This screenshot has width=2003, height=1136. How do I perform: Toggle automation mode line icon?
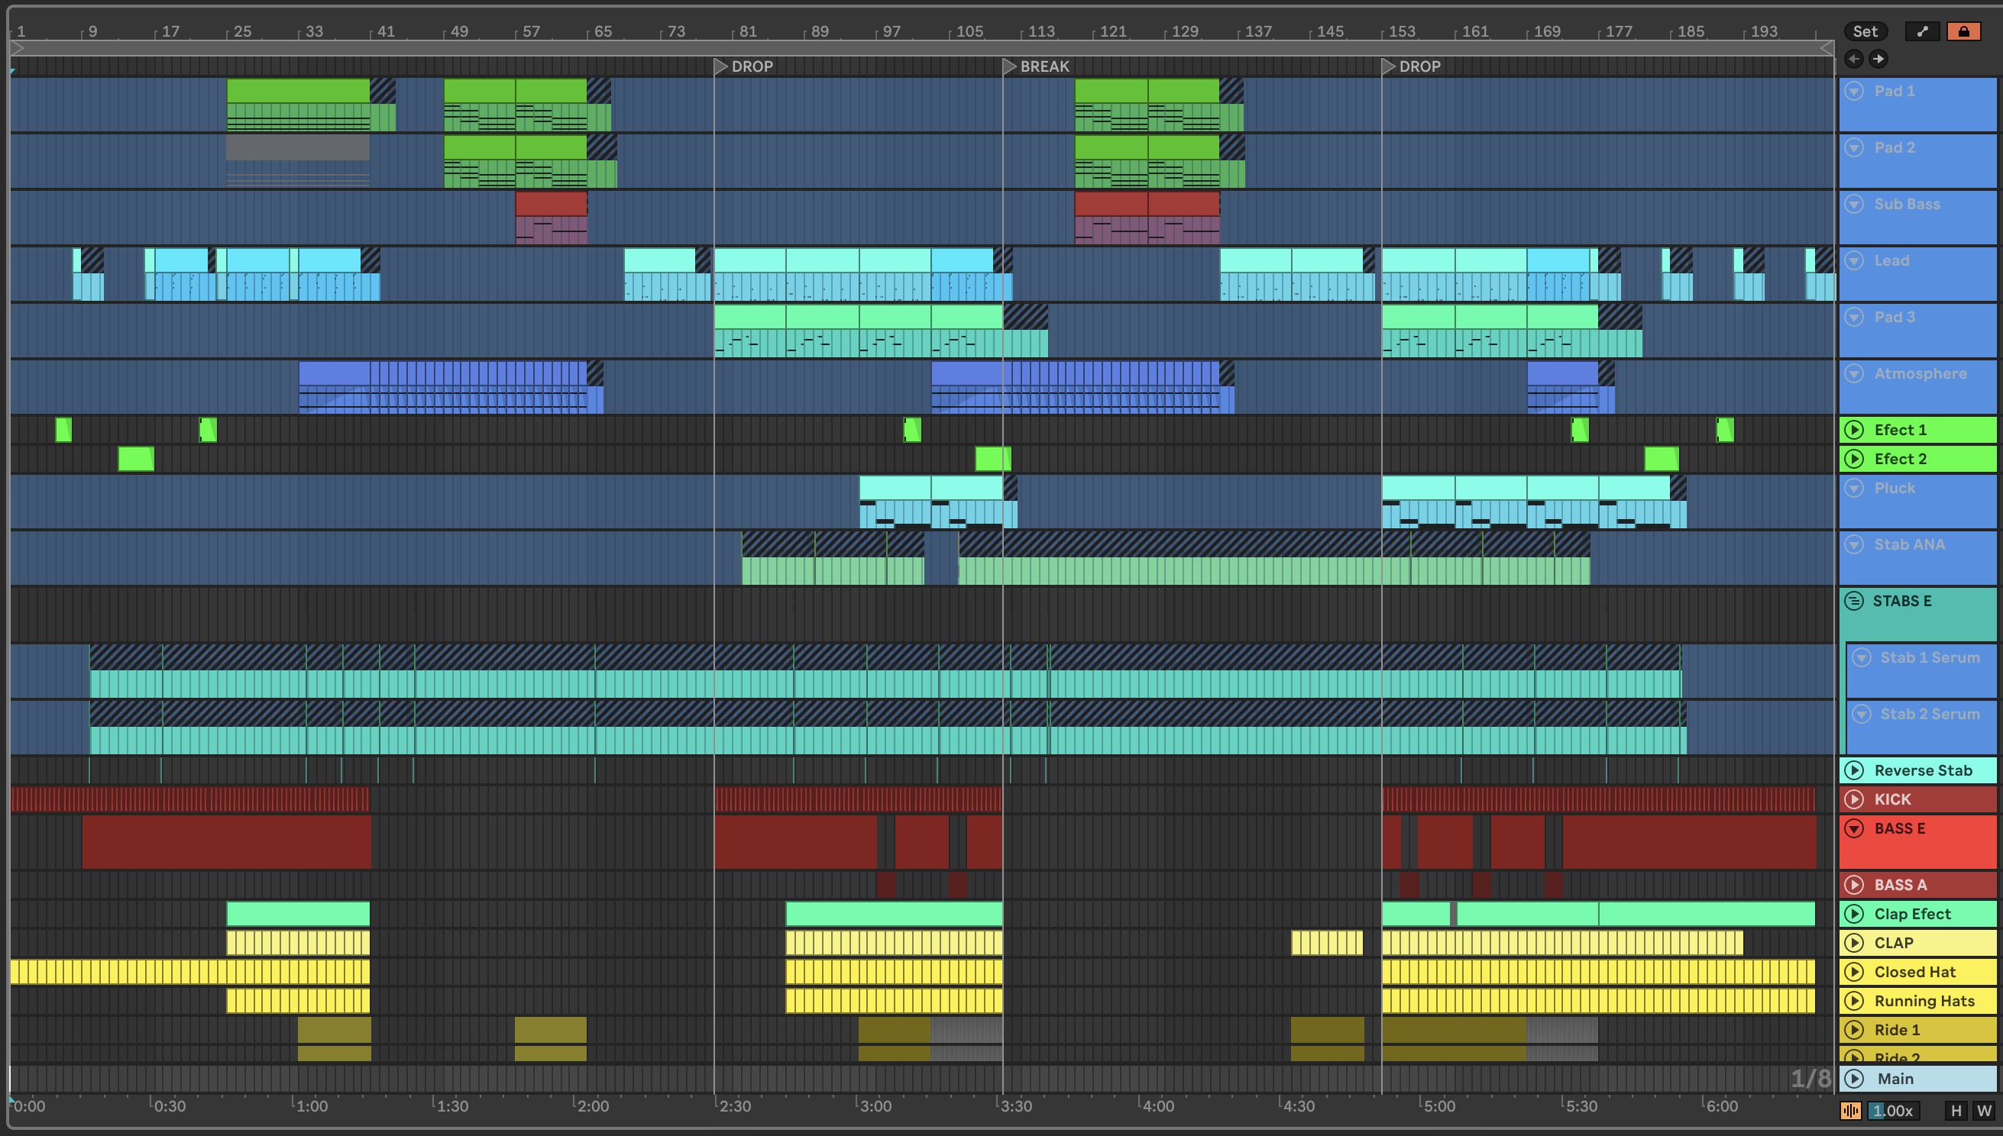1922,31
